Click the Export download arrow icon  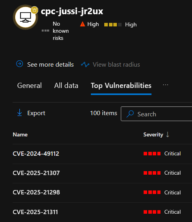20,113
